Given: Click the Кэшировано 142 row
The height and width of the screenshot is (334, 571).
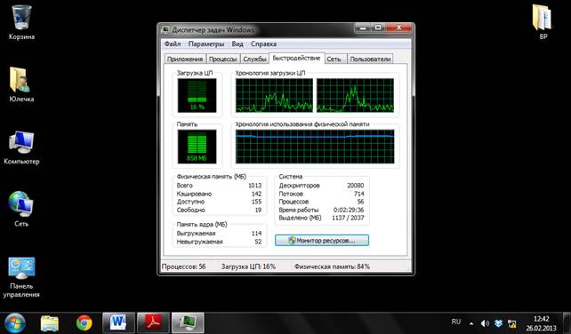Looking at the screenshot, I should [x=219, y=194].
